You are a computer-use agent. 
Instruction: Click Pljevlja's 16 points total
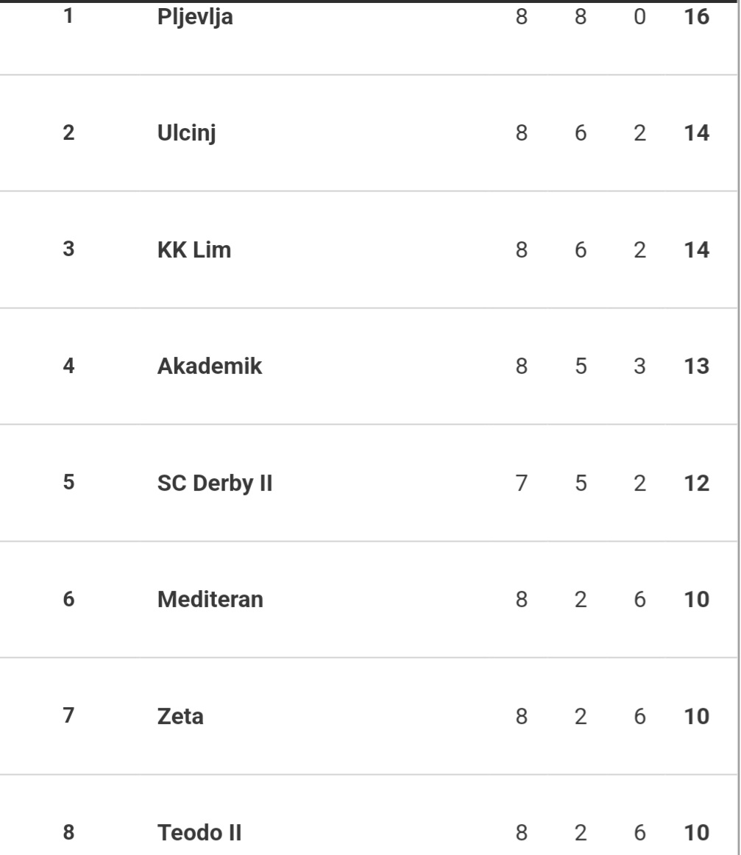point(696,16)
